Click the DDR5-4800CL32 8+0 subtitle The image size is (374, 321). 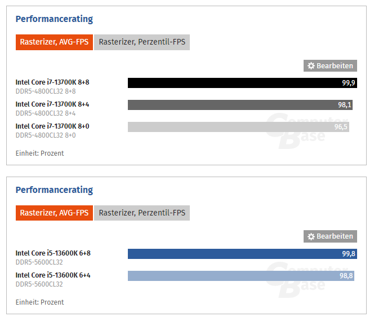[46, 135]
